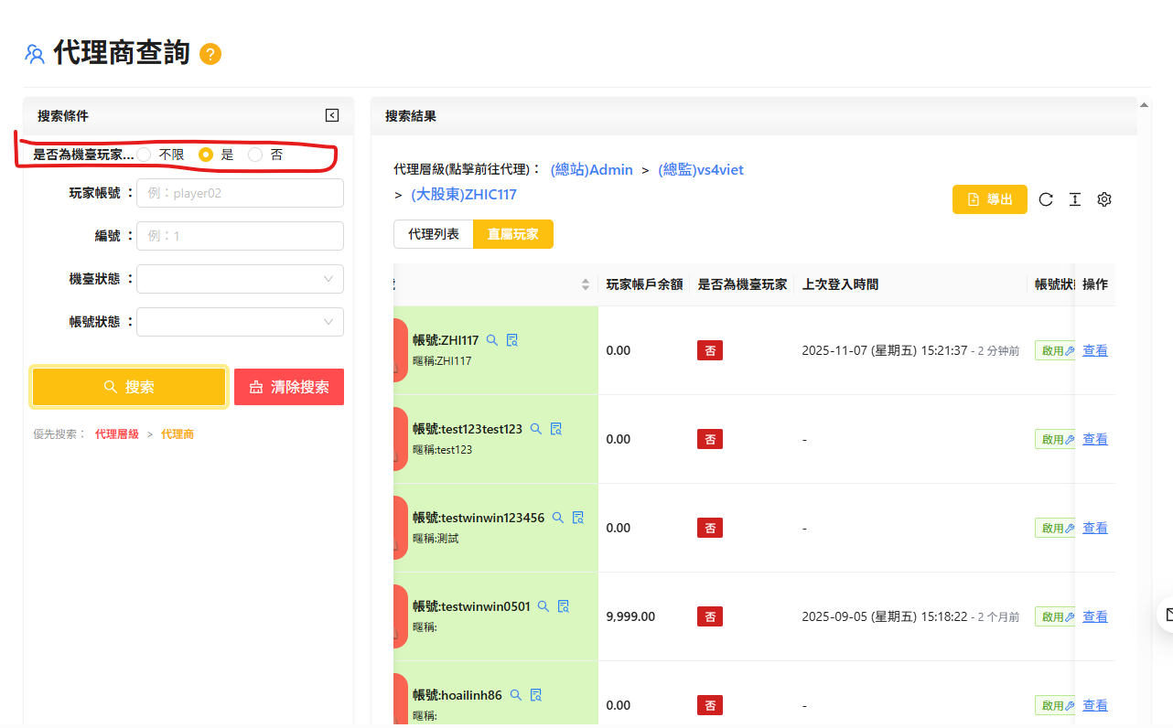This screenshot has height=728, width=1173.
Task: Click the document search icon beside test123test123
Action: 555,429
